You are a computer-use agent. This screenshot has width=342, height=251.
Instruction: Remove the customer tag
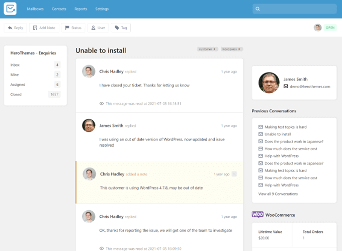(215, 49)
